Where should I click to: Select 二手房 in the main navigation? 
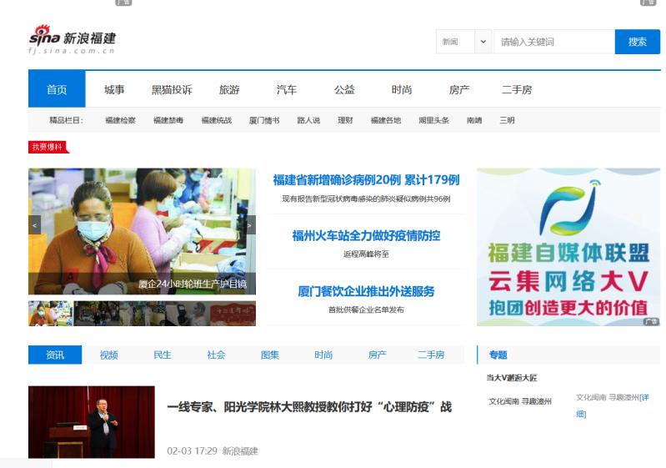pos(517,89)
